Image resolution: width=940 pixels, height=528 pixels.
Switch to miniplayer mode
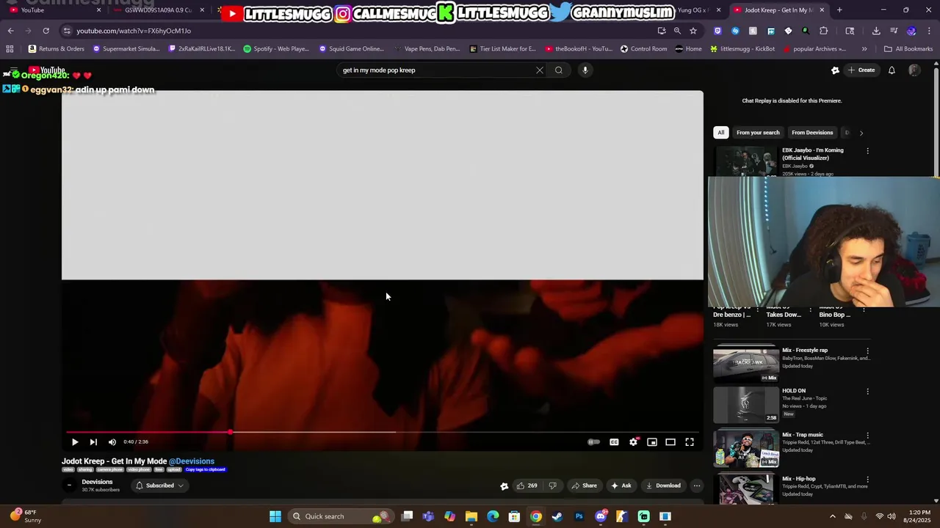(x=652, y=442)
